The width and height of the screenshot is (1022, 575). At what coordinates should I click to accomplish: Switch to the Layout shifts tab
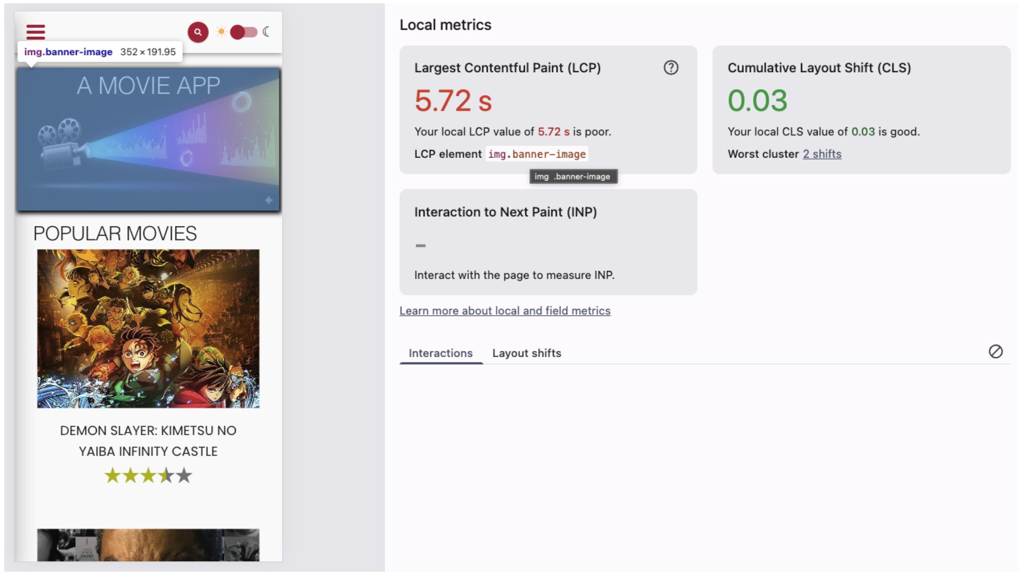(x=527, y=353)
